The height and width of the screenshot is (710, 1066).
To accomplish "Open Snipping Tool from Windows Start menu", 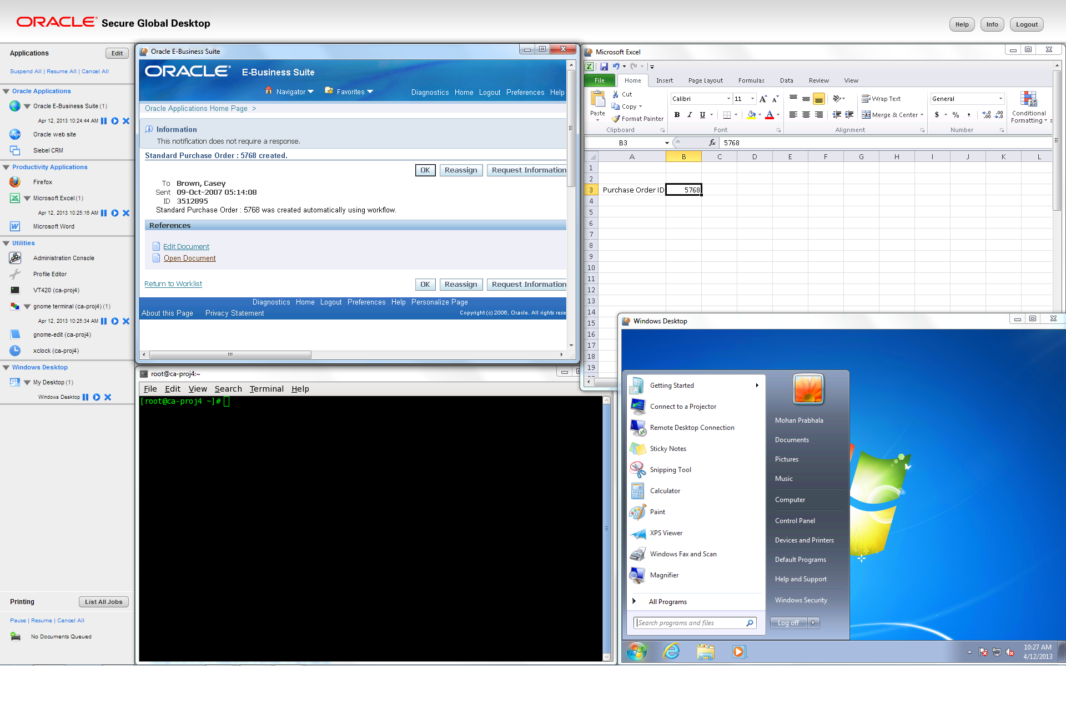I will (x=671, y=470).
